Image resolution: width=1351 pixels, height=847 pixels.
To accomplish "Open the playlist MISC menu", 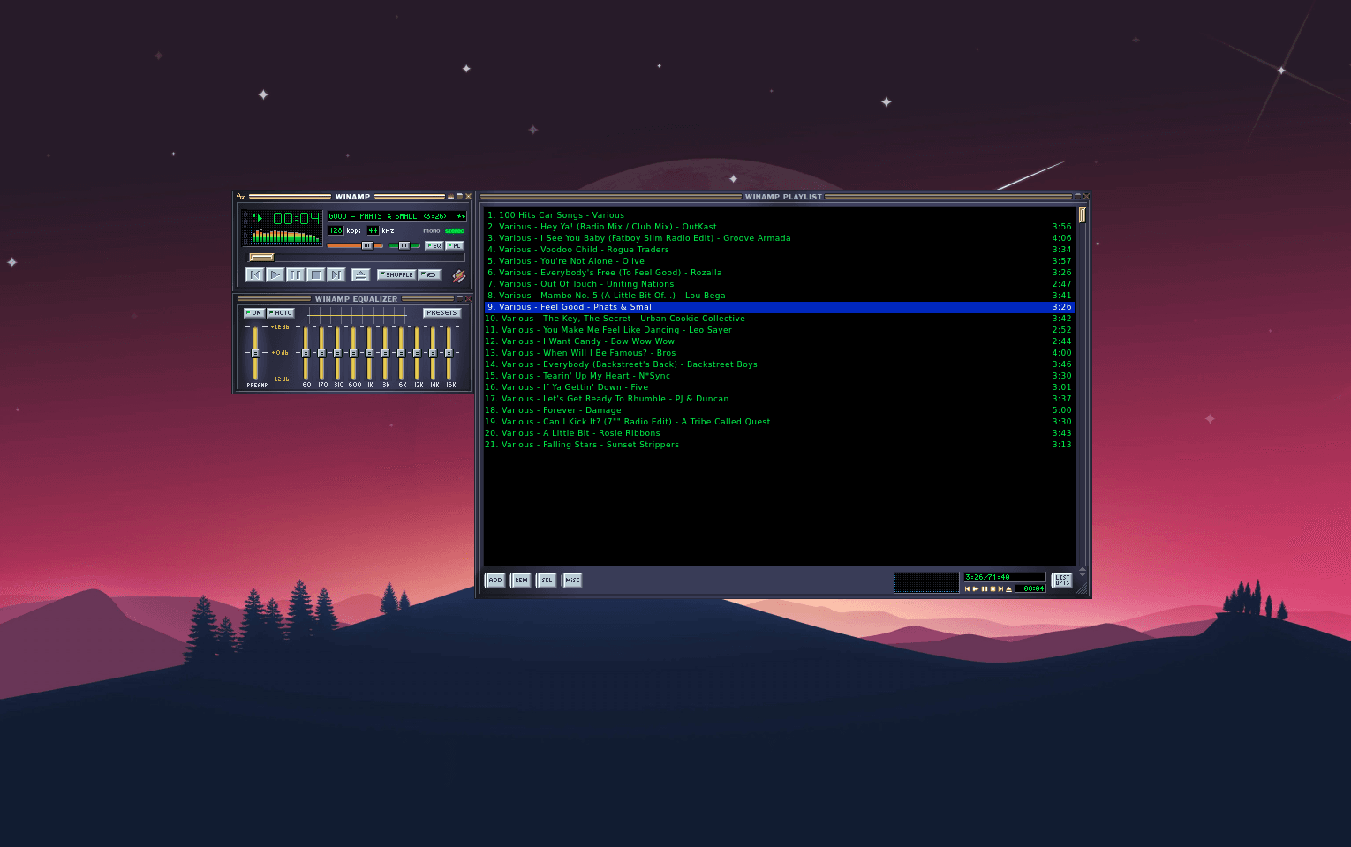I will pyautogui.click(x=572, y=580).
